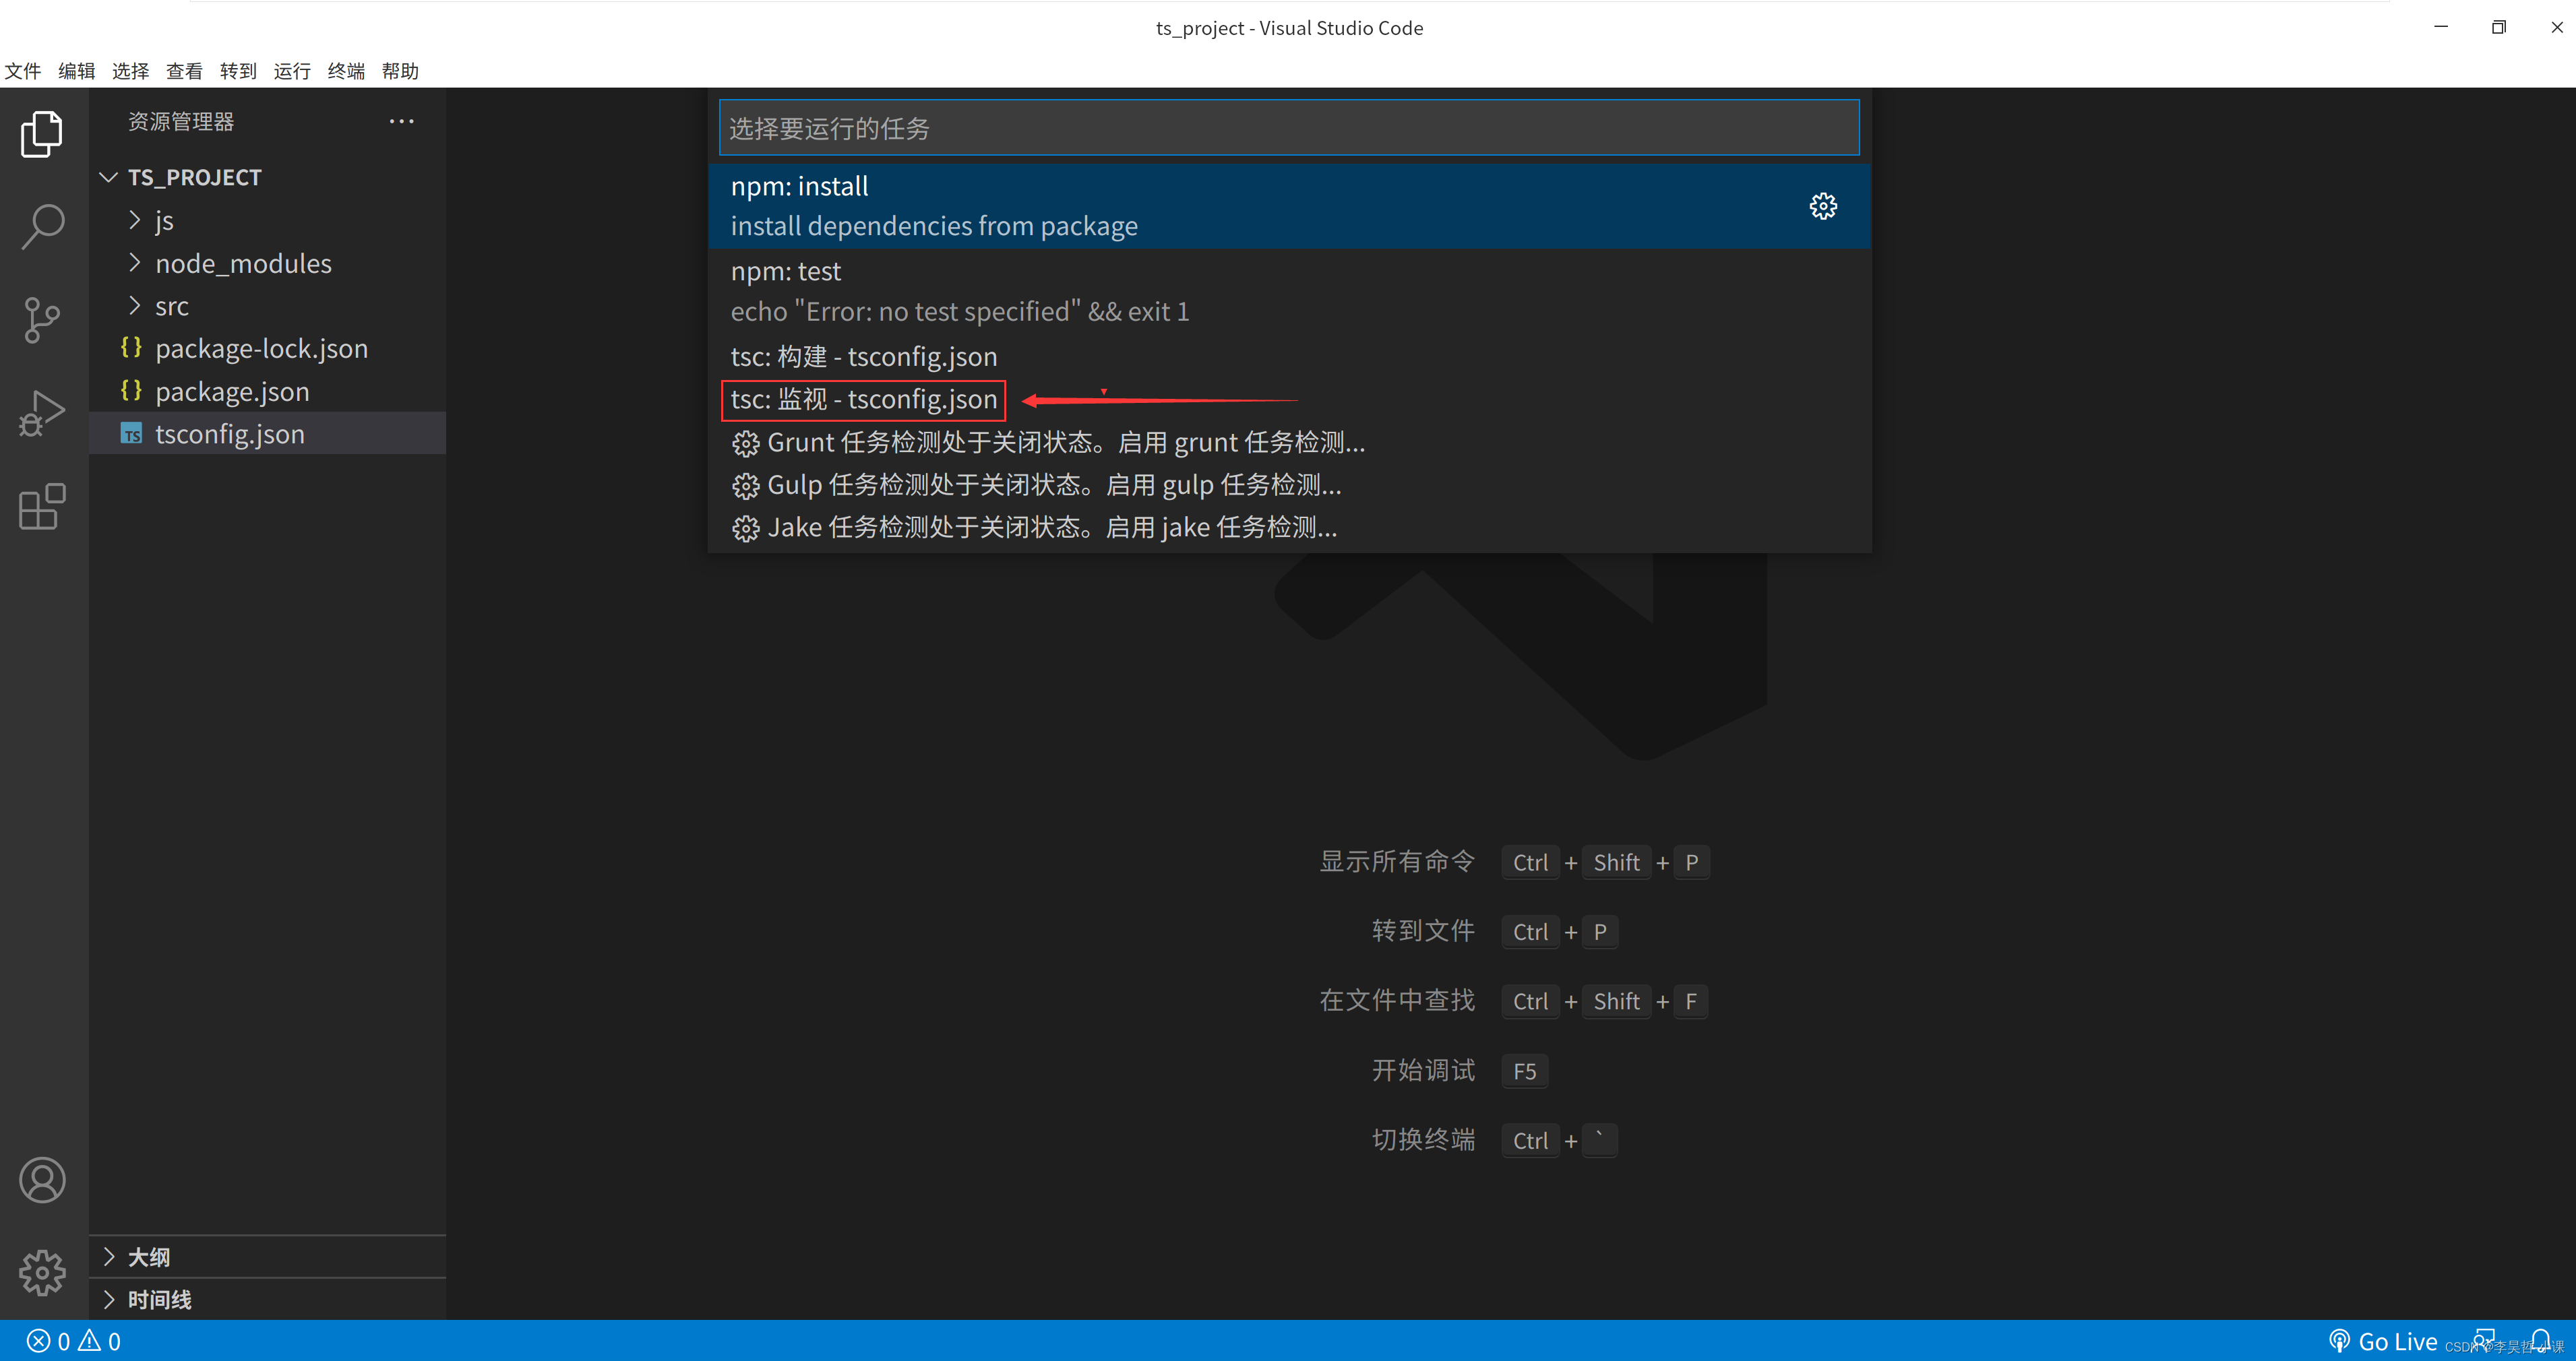The image size is (2576, 1361).
Task: Collapse the TS_PROJECT root folder
Action: [x=109, y=177]
